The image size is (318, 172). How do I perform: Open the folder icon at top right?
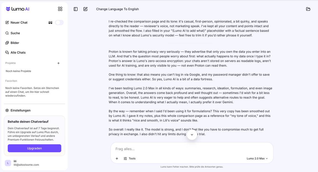click(x=308, y=9)
